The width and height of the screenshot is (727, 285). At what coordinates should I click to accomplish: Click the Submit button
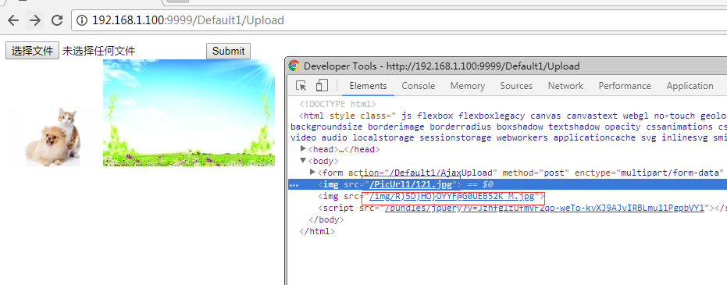pos(228,51)
